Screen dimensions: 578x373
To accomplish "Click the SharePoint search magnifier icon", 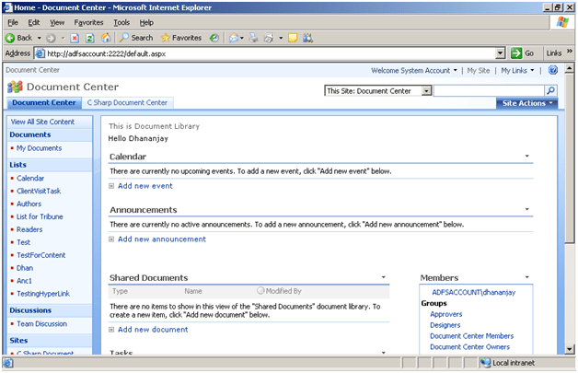I will (550, 90).
